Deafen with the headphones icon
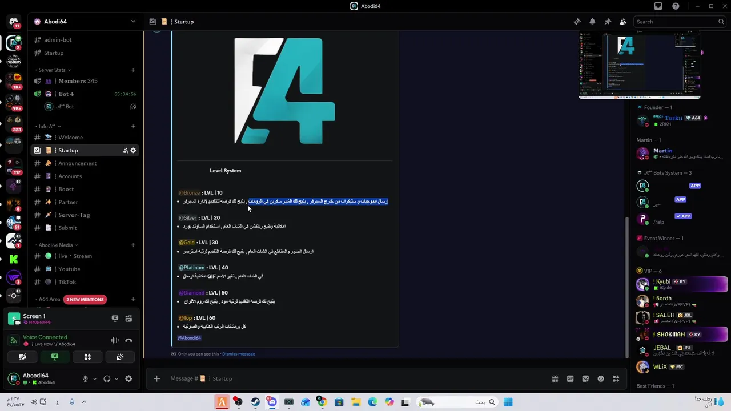Image resolution: width=731 pixels, height=411 pixels. [107, 378]
